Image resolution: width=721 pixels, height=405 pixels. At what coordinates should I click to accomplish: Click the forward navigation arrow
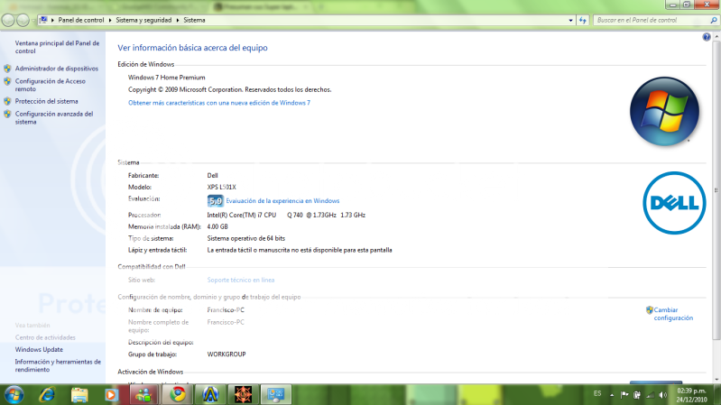tap(23, 20)
